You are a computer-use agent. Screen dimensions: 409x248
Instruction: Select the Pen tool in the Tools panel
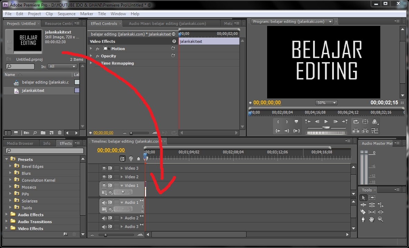[363, 219]
